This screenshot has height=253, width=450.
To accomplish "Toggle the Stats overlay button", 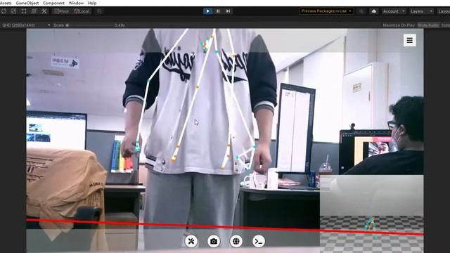I will point(445,25).
